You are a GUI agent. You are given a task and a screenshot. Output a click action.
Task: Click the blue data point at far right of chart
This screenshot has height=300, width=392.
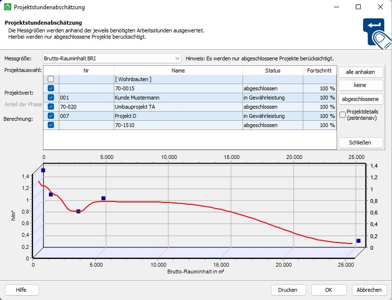click(358, 241)
